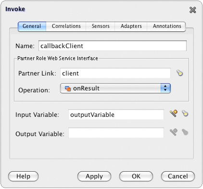Open the Operation dropdown
Image resolution: width=203 pixels, height=189 pixels.
[x=115, y=88]
